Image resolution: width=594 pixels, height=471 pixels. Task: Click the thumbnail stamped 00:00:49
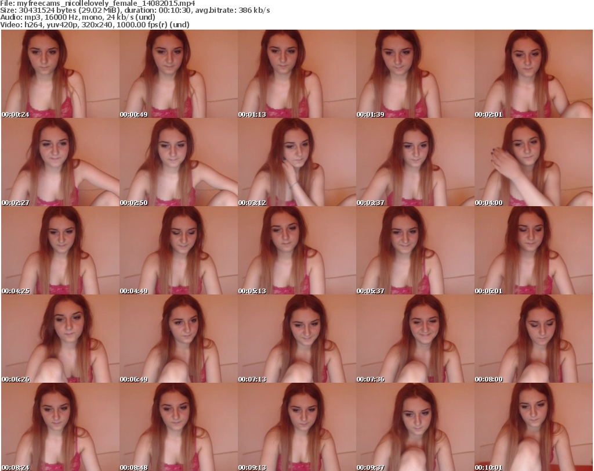coord(179,74)
